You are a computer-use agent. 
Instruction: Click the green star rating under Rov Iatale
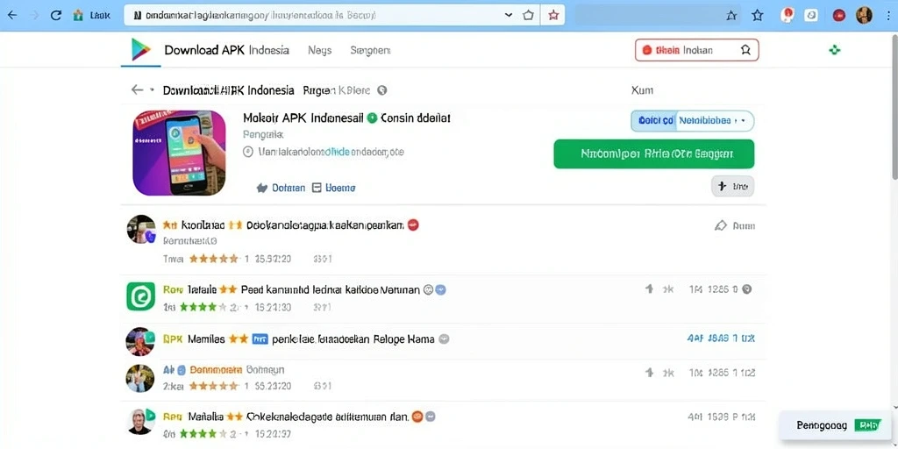click(x=203, y=307)
